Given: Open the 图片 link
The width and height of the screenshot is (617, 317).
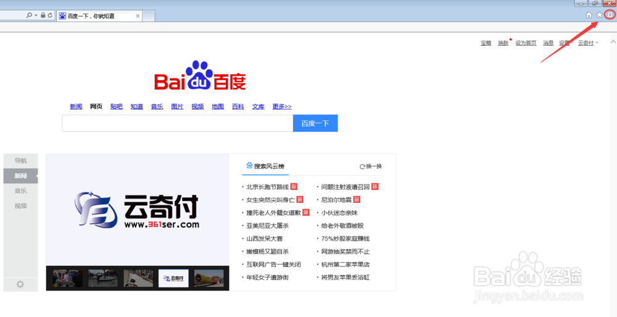Looking at the screenshot, I should click(x=178, y=107).
